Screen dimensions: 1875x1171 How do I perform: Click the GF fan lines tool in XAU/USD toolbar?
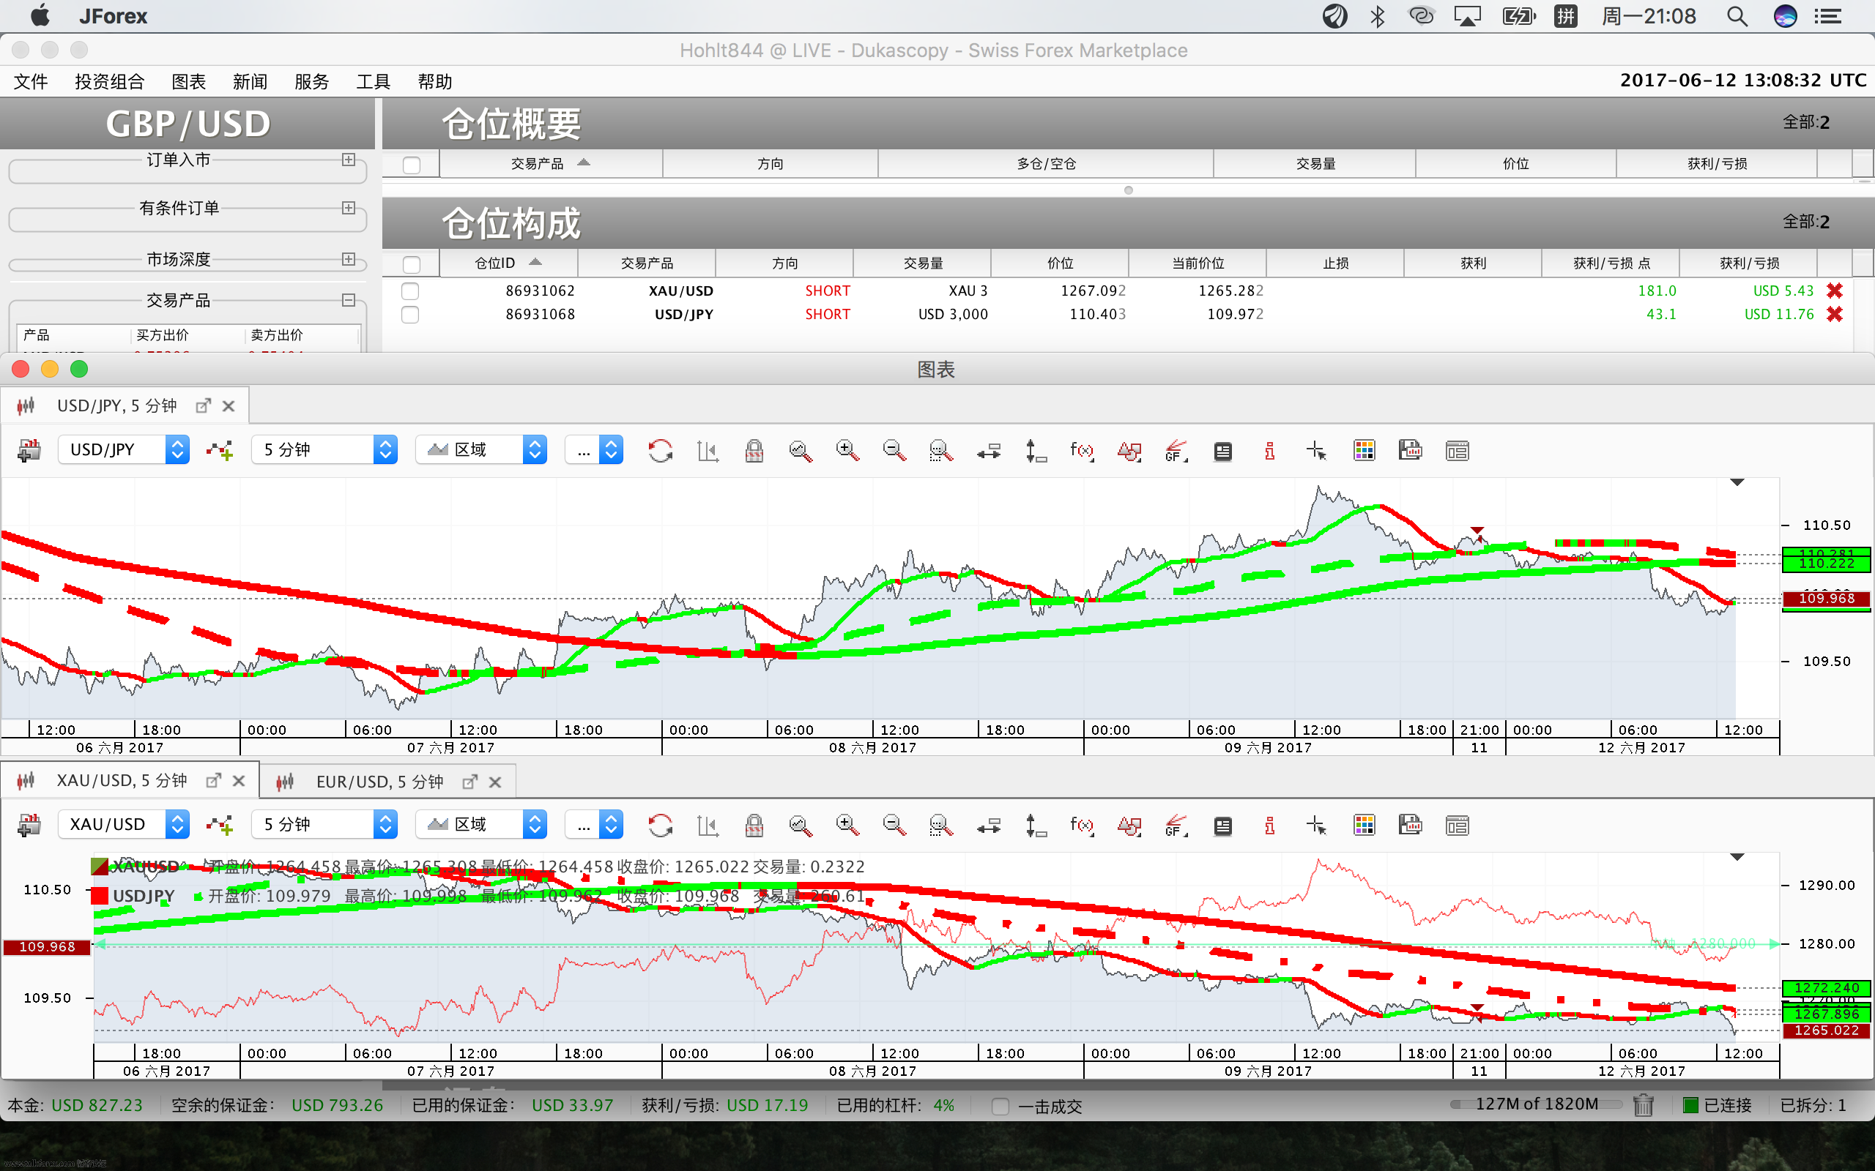[x=1176, y=825]
